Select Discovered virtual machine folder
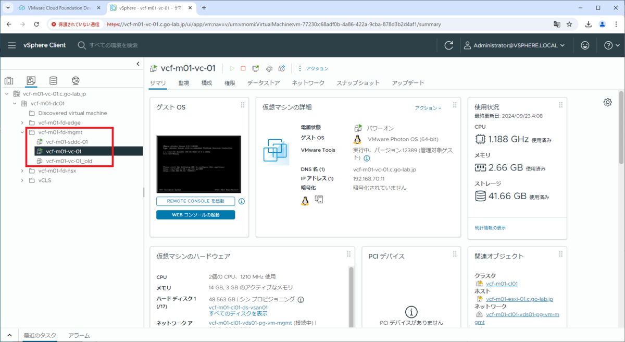 (72, 113)
